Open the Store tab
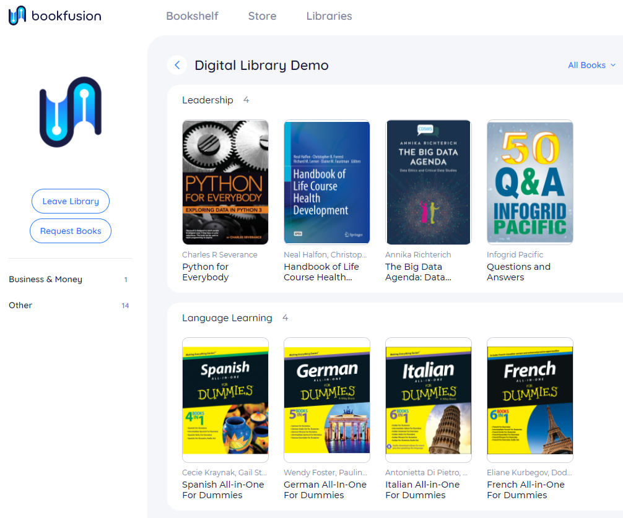The width and height of the screenshot is (623, 518). (262, 16)
